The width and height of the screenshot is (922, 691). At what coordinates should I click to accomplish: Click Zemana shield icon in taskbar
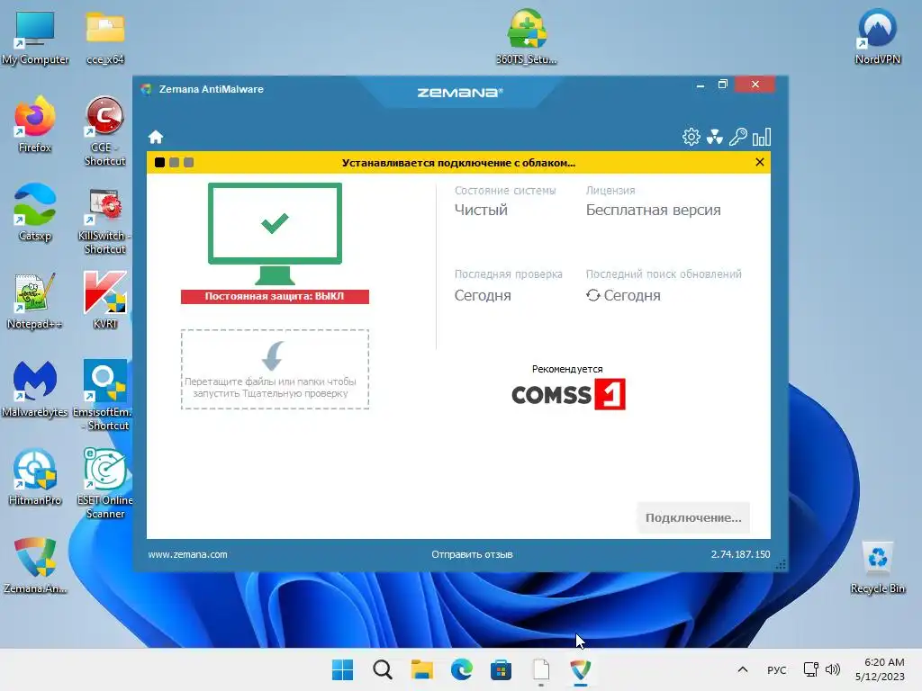click(x=581, y=669)
